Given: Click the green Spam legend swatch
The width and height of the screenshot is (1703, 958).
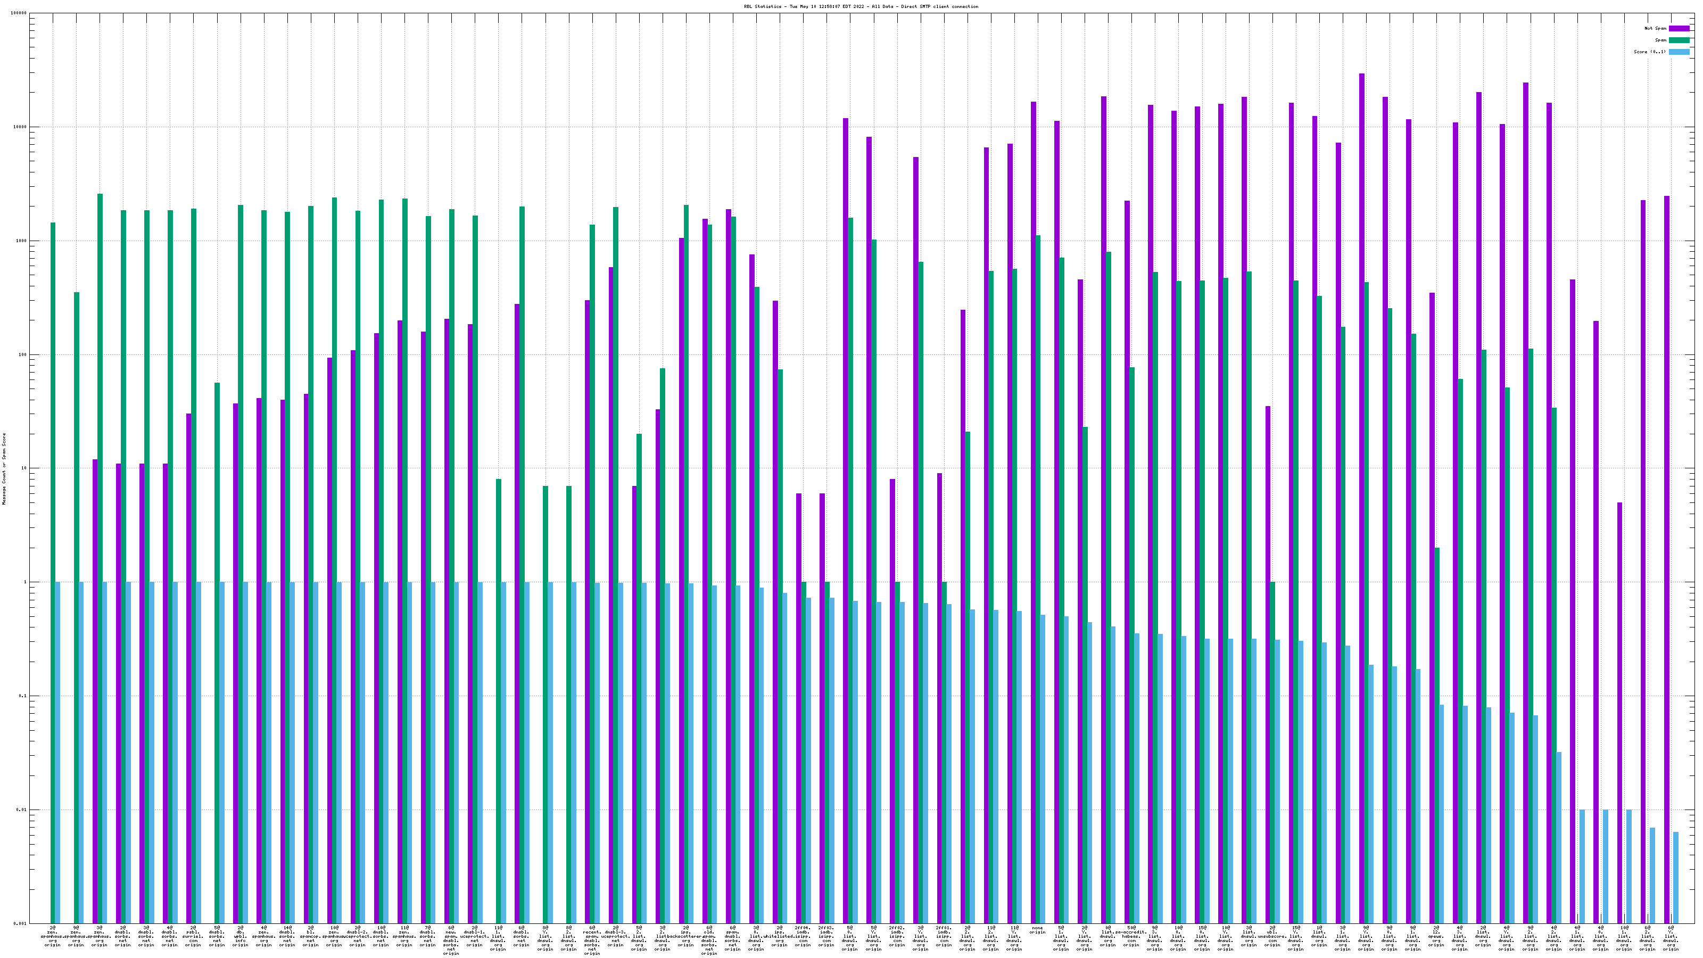Looking at the screenshot, I should coord(1679,40).
